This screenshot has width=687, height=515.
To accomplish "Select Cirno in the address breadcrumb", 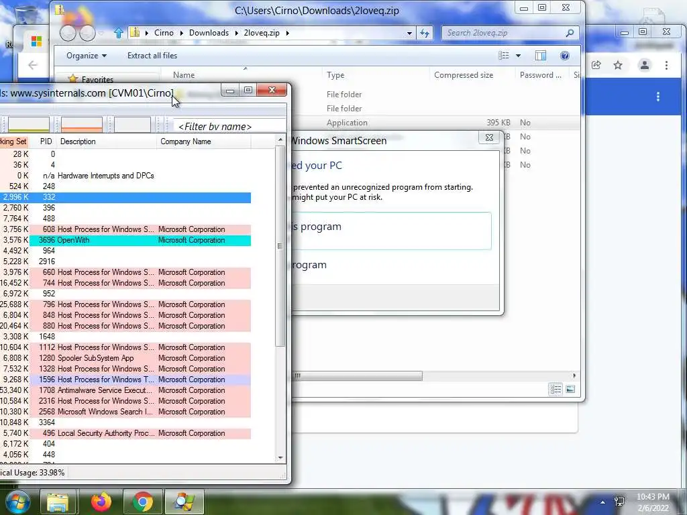I will pos(164,33).
